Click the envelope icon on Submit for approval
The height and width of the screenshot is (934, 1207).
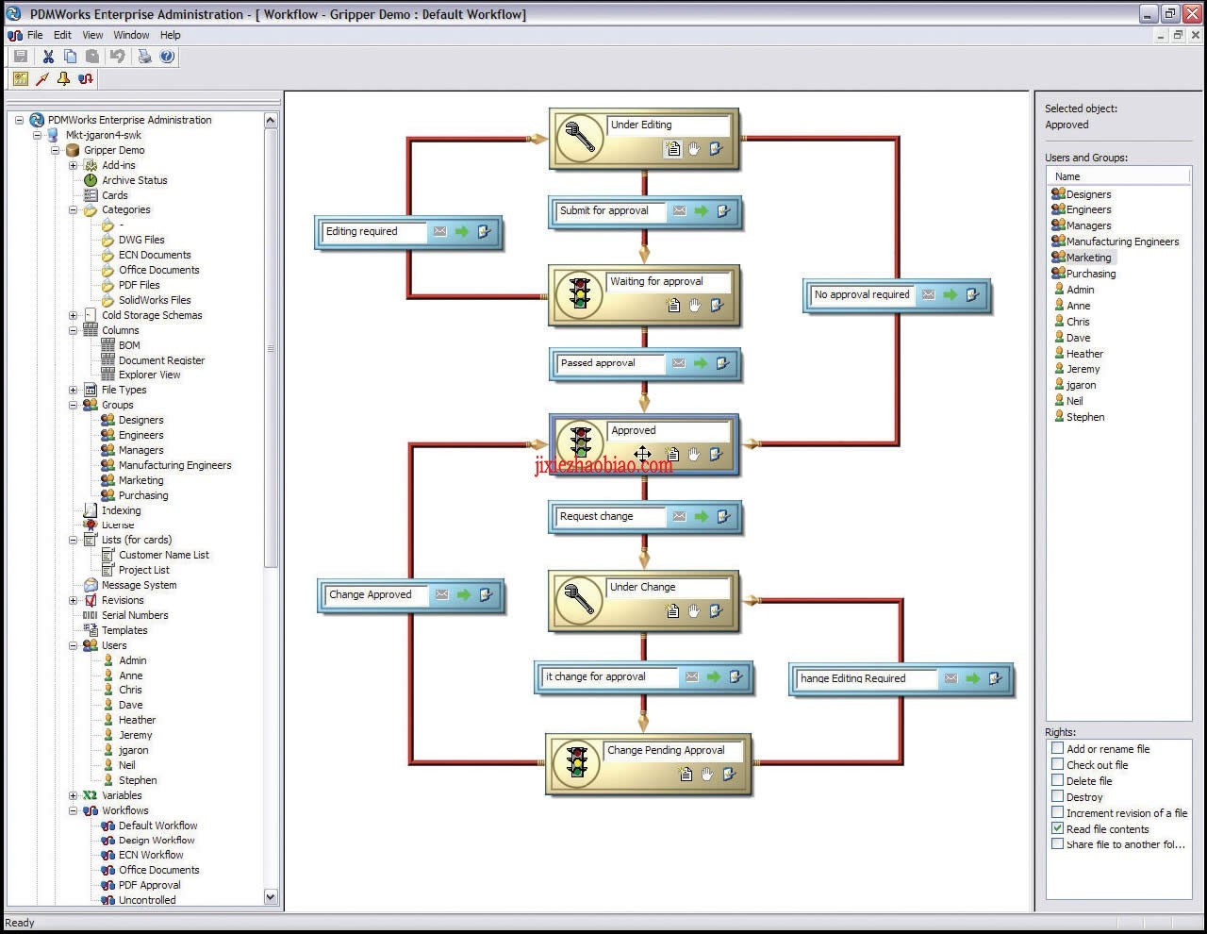[679, 211]
